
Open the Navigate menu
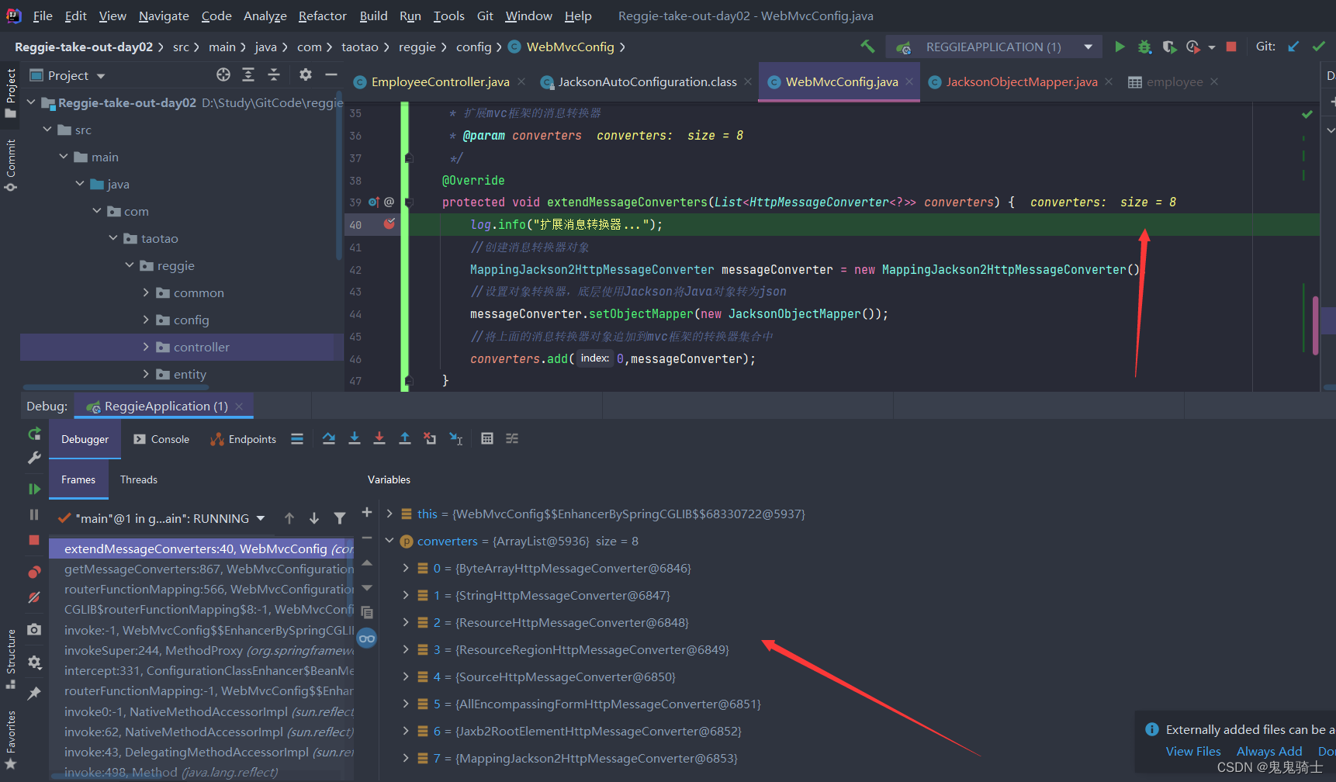(x=164, y=16)
